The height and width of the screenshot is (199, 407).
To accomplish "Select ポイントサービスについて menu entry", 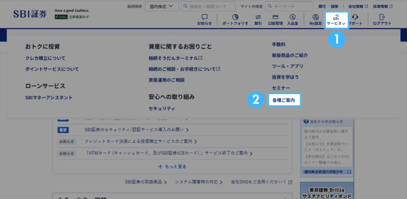I will (x=52, y=69).
